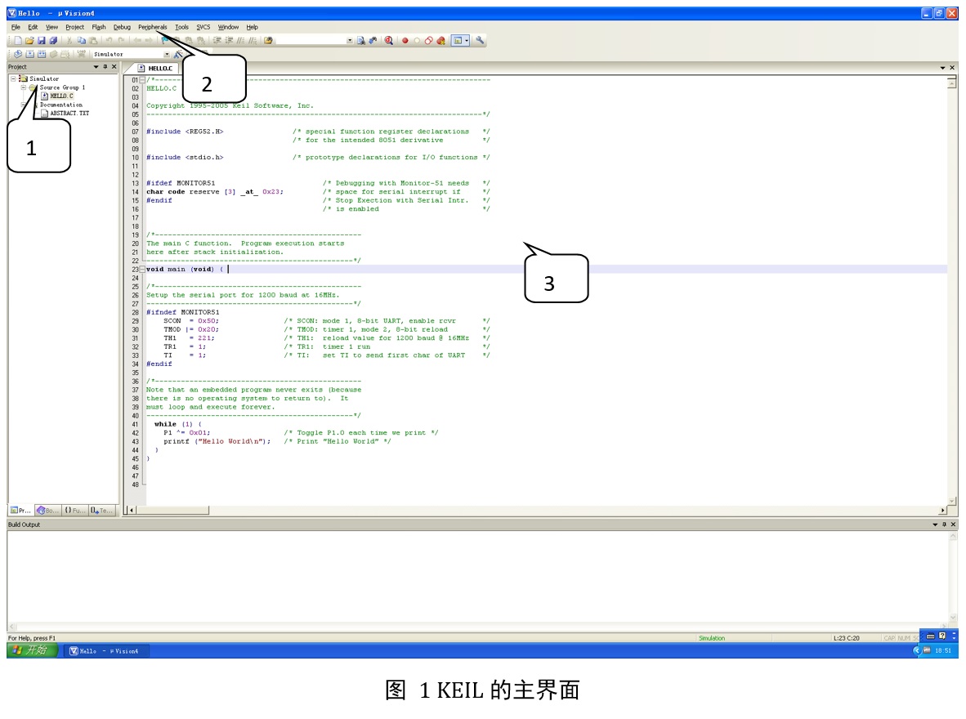Screen dimensions: 966x719
Task: Toggle pin on the Project panel
Action: pos(105,66)
